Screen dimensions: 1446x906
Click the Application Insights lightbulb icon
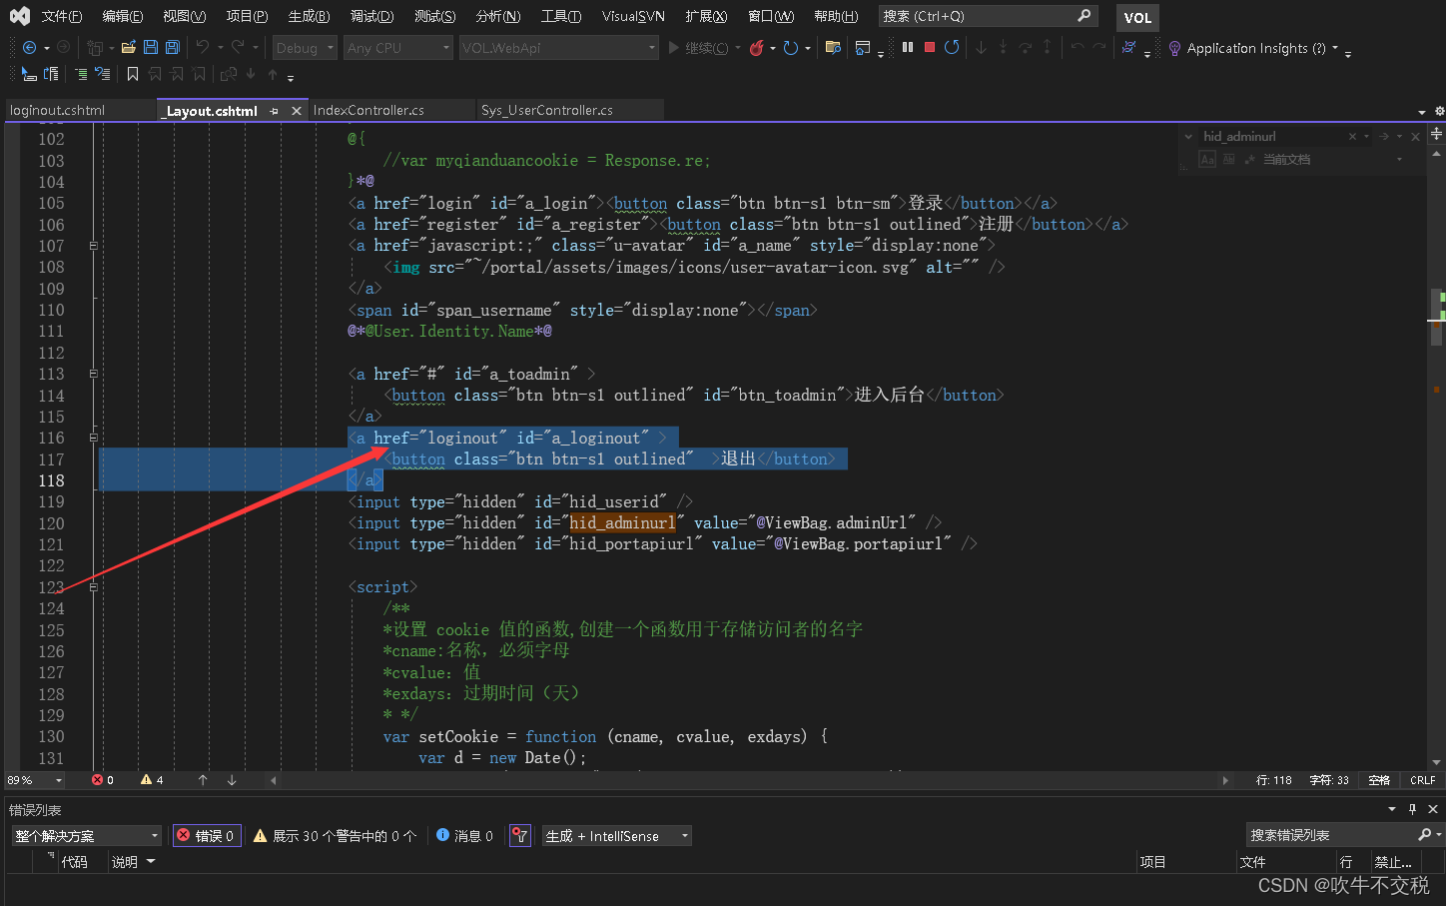click(1174, 48)
